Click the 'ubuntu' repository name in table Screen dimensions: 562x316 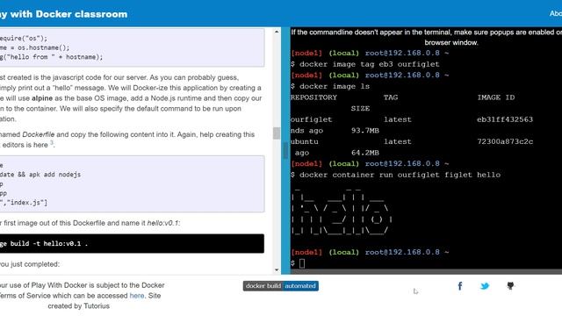coord(305,142)
